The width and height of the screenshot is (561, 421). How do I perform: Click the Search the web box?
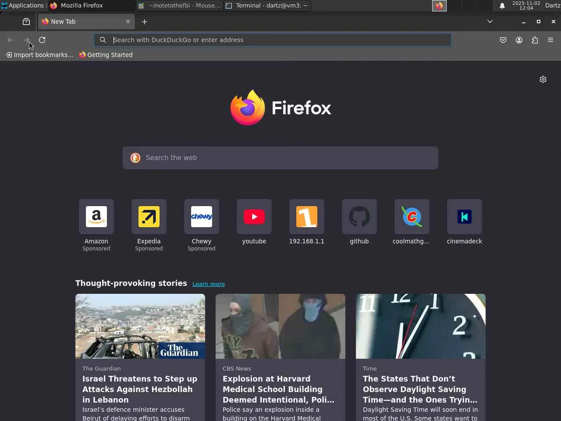(x=280, y=158)
